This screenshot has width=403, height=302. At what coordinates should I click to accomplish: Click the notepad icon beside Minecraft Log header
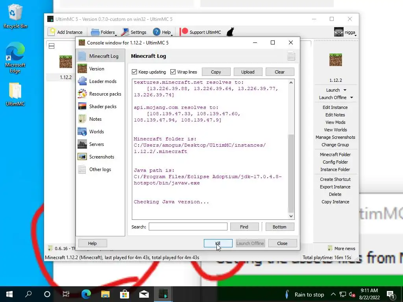[291, 56]
